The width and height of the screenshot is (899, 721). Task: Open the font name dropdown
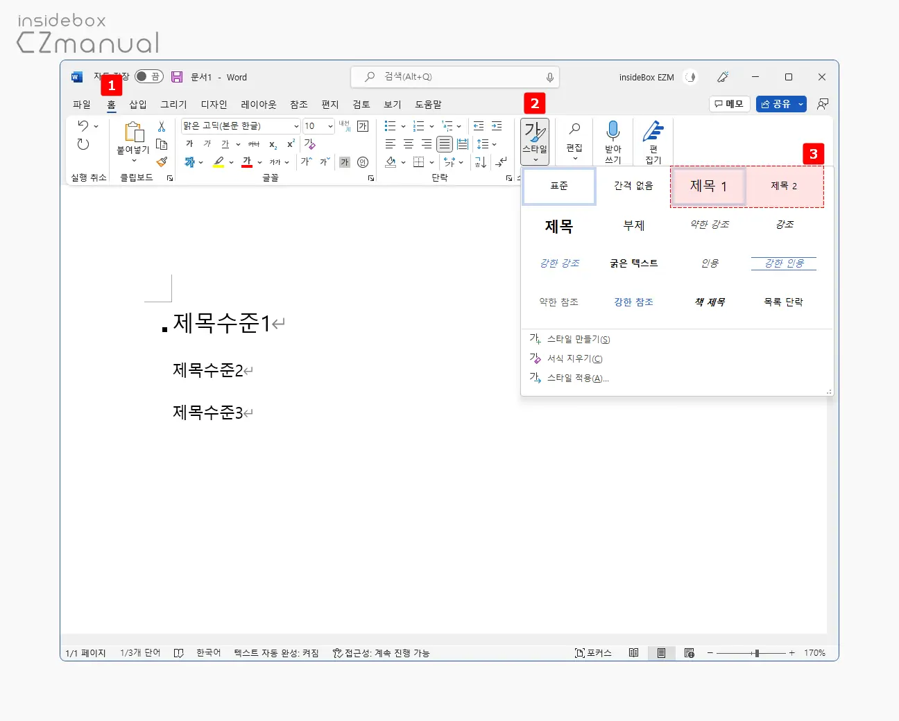tap(296, 126)
